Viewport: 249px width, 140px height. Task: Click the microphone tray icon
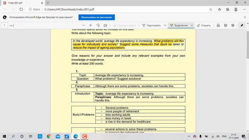point(200,136)
